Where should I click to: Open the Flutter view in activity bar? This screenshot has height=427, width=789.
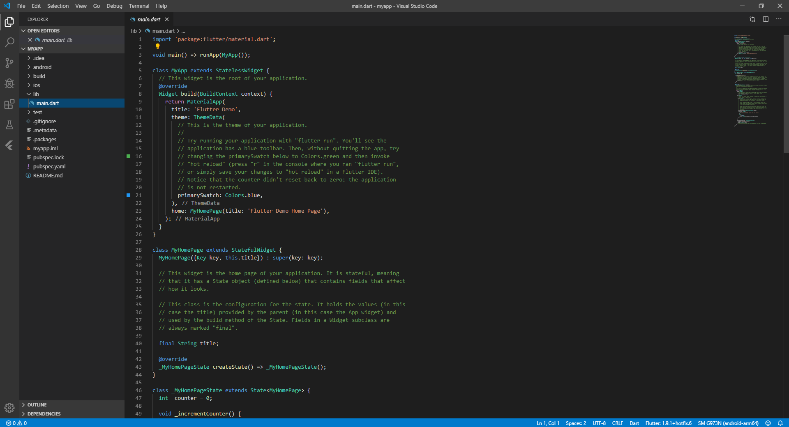pos(9,145)
